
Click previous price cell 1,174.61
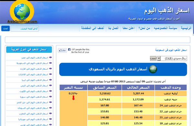105,100
